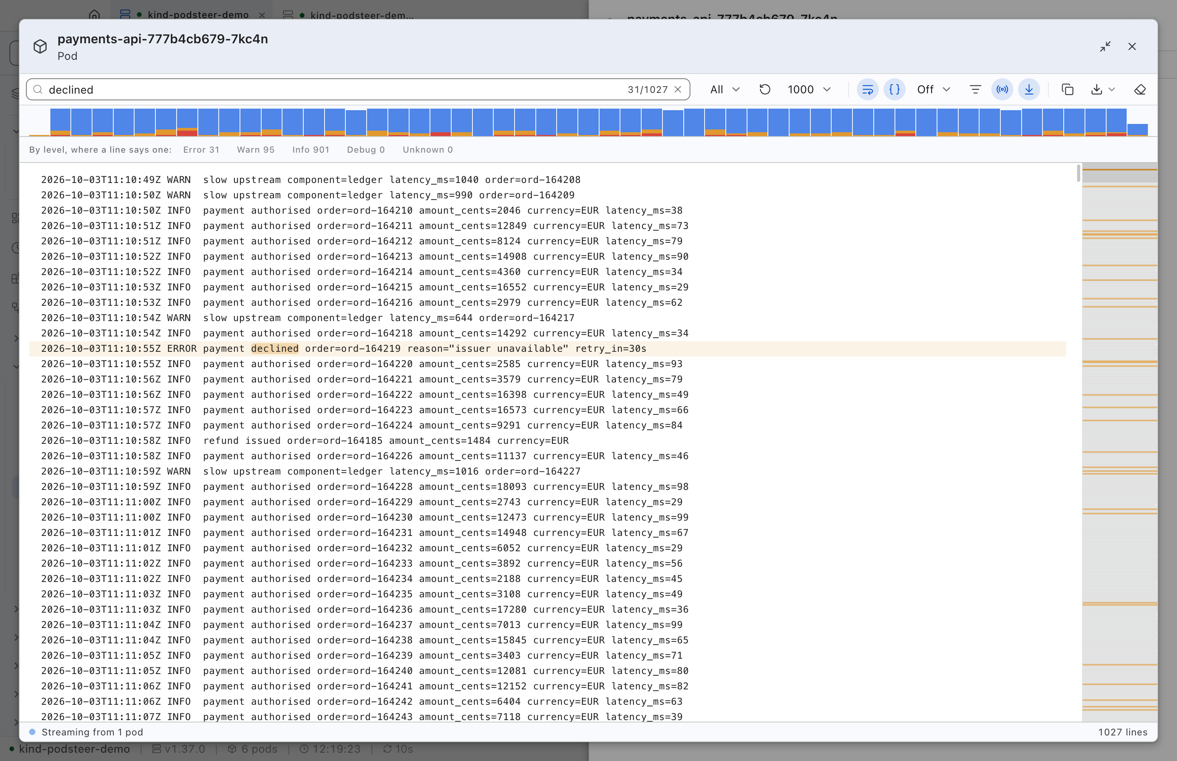The width and height of the screenshot is (1177, 761).
Task: Toggle JSON pretty-print braces button
Action: pyautogui.click(x=894, y=89)
